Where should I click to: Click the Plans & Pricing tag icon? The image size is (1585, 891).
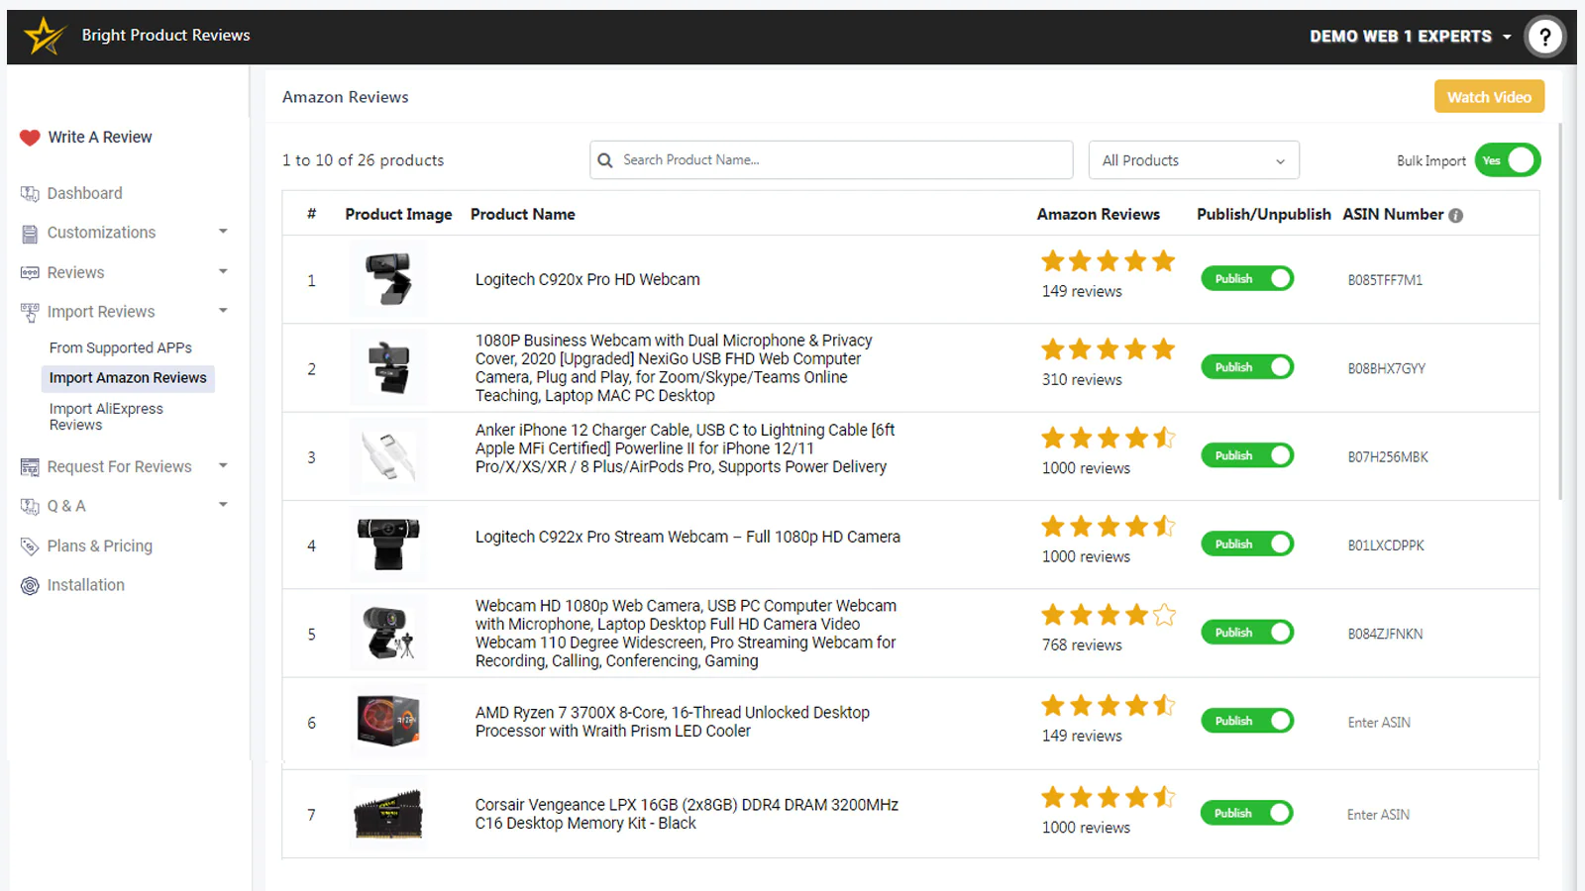(30, 546)
